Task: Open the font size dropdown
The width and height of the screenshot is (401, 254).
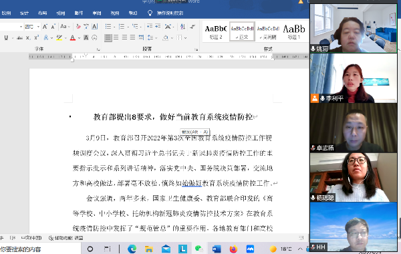Action: pos(38,26)
